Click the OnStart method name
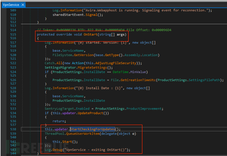This screenshot has height=156, width=227. (x=90, y=34)
